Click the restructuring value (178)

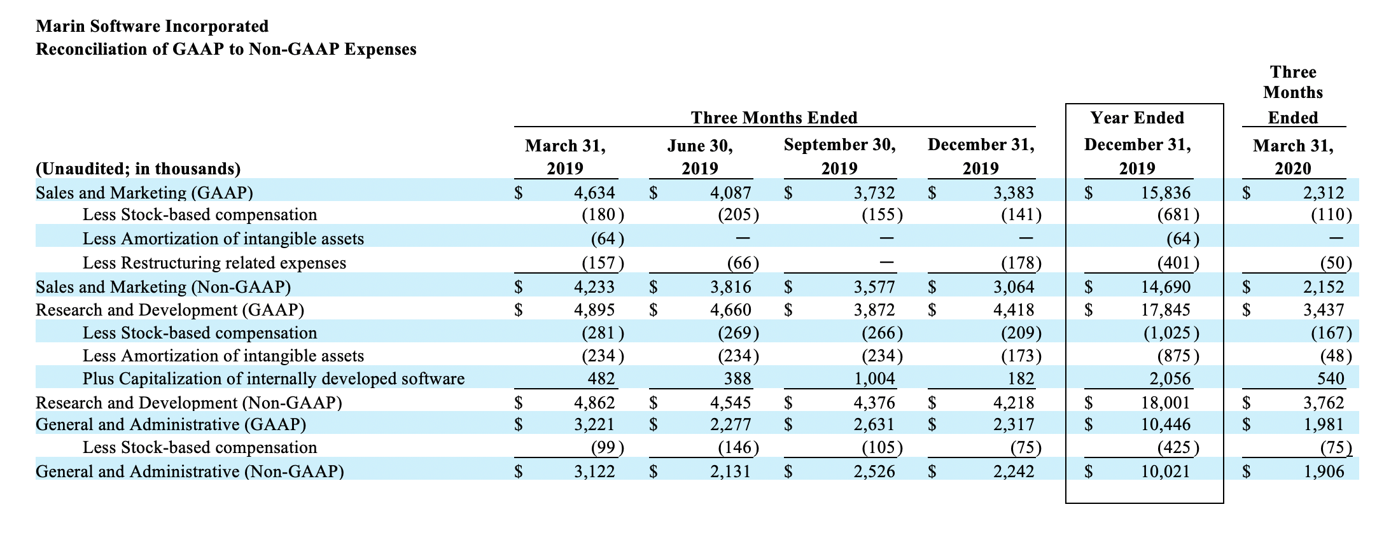1021,262
